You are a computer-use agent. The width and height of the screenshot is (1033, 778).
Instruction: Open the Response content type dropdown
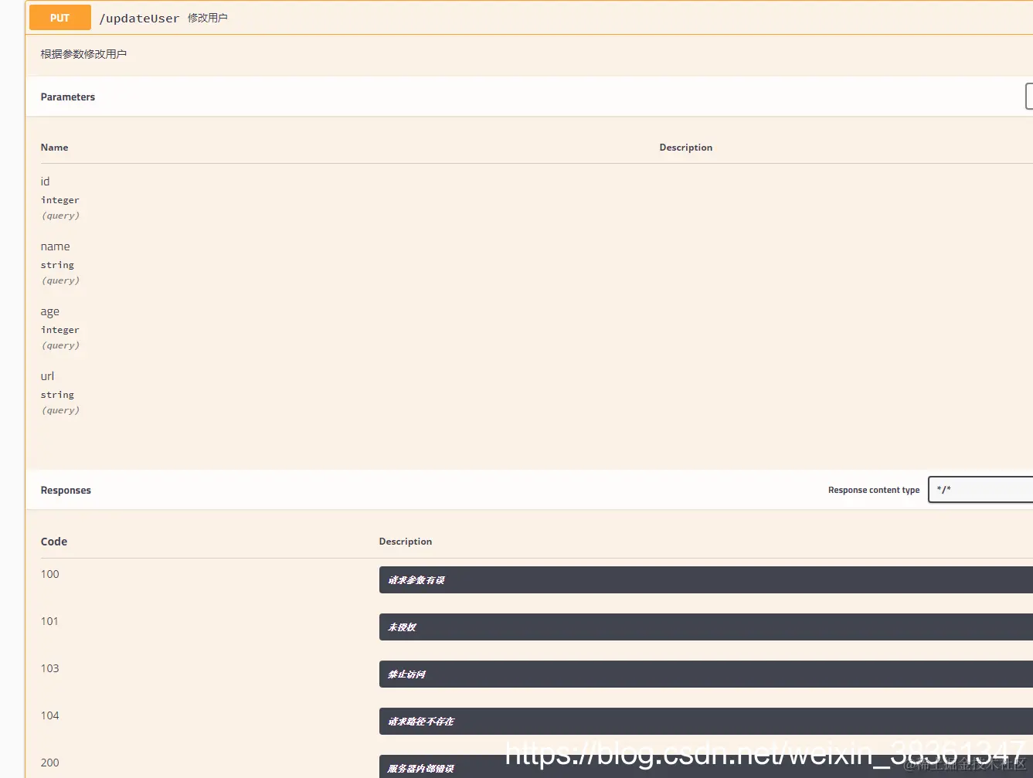[x=980, y=490]
